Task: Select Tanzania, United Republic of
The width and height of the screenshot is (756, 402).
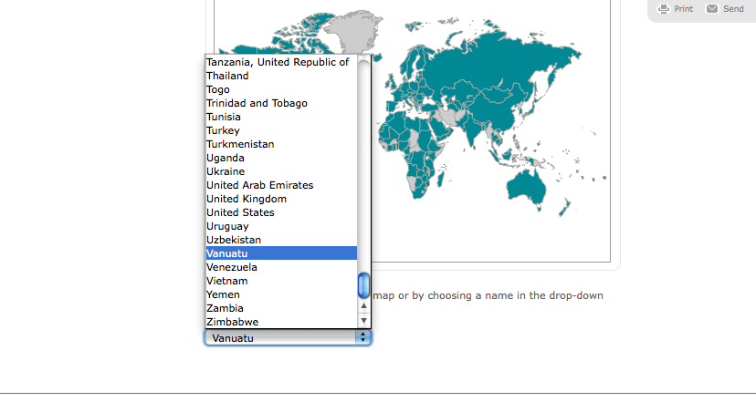Action: 281,62
